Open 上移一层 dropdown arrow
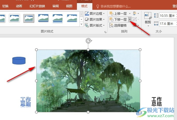 [130, 14]
